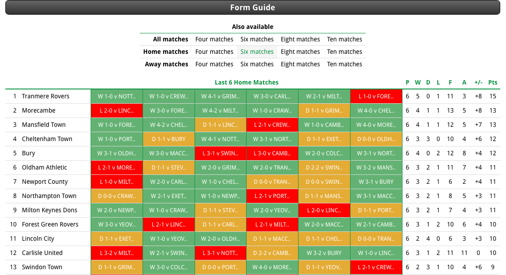Click the Cheltenham Town team name
506x275 pixels.
[47, 139]
